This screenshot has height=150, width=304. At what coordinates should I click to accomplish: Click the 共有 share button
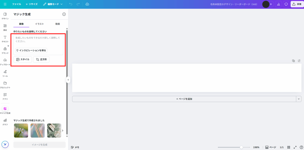point(297,4)
